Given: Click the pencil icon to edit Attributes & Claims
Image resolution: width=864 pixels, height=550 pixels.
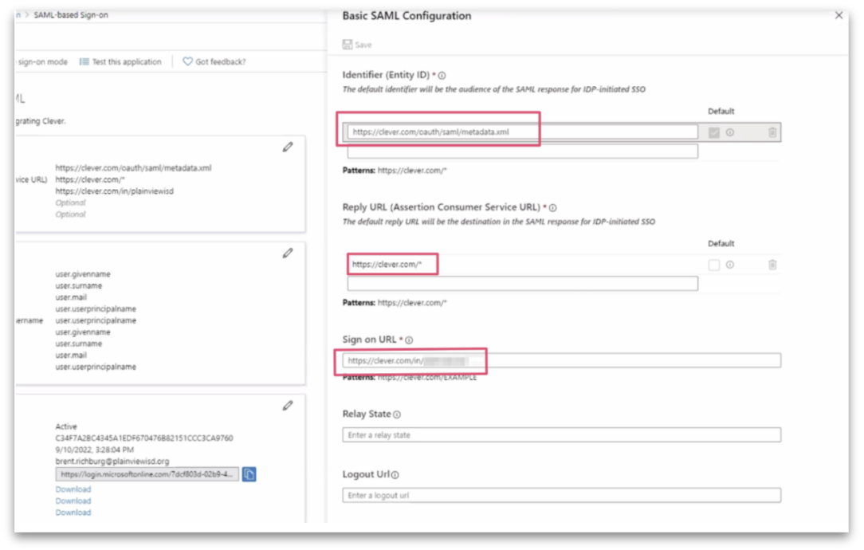Looking at the screenshot, I should tap(288, 253).
